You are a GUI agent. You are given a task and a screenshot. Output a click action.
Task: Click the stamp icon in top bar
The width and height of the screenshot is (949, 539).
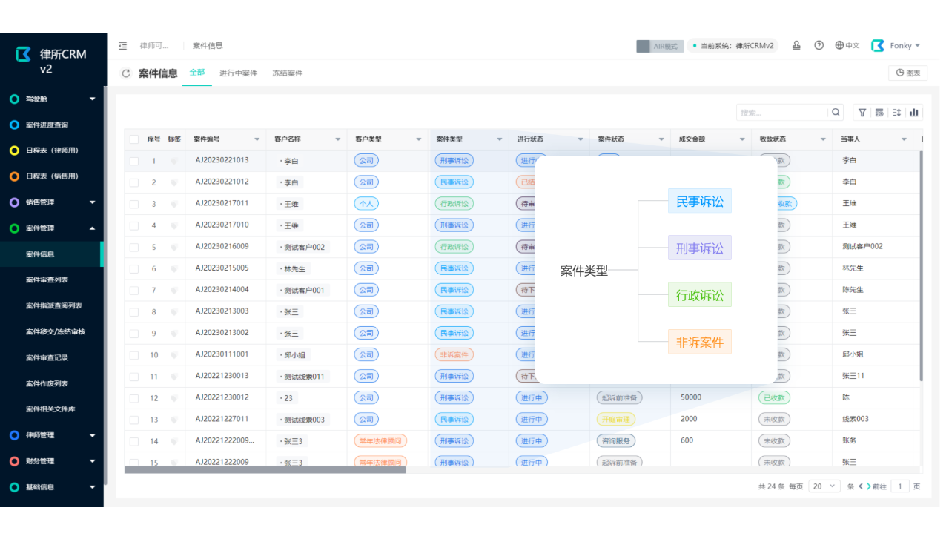[796, 45]
